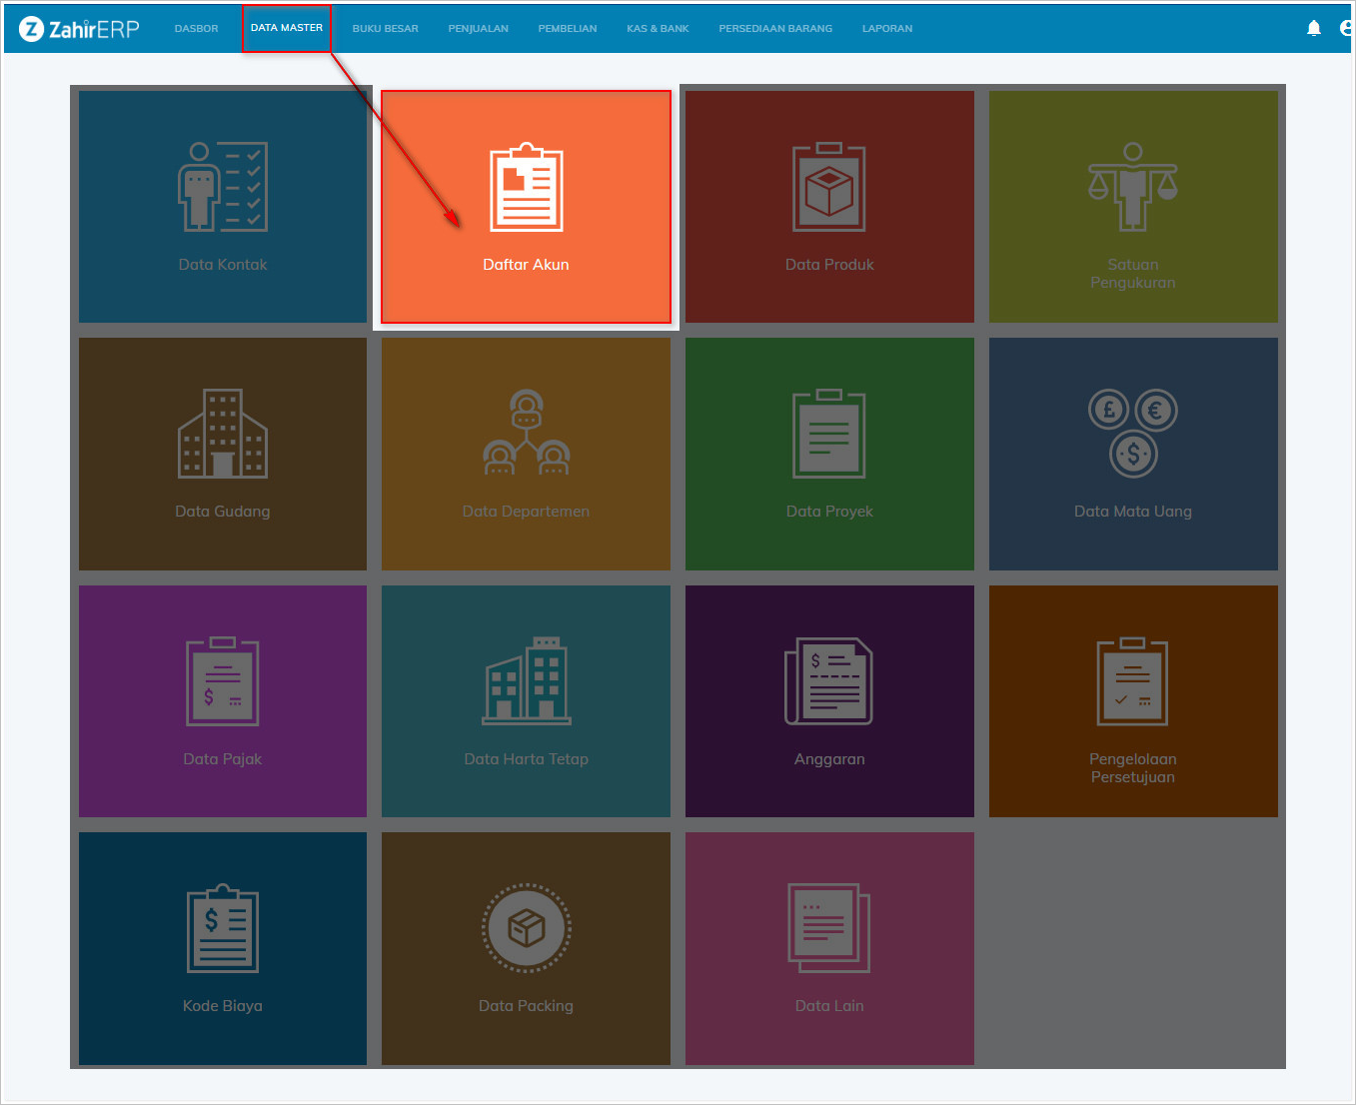The image size is (1356, 1105).
Task: Open the Data Produk box icon
Action: (x=829, y=188)
